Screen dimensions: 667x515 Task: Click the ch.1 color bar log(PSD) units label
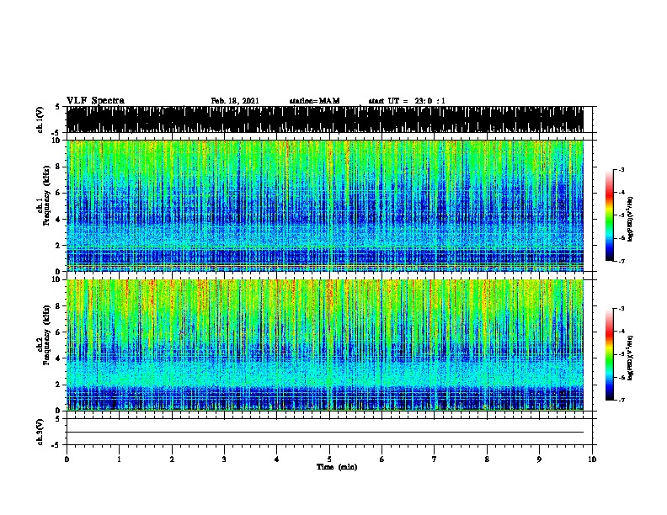point(630,220)
